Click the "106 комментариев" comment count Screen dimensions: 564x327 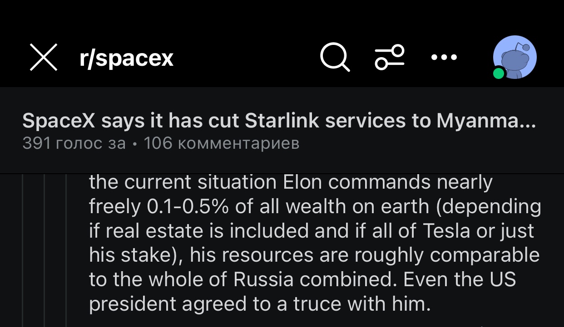tap(221, 143)
